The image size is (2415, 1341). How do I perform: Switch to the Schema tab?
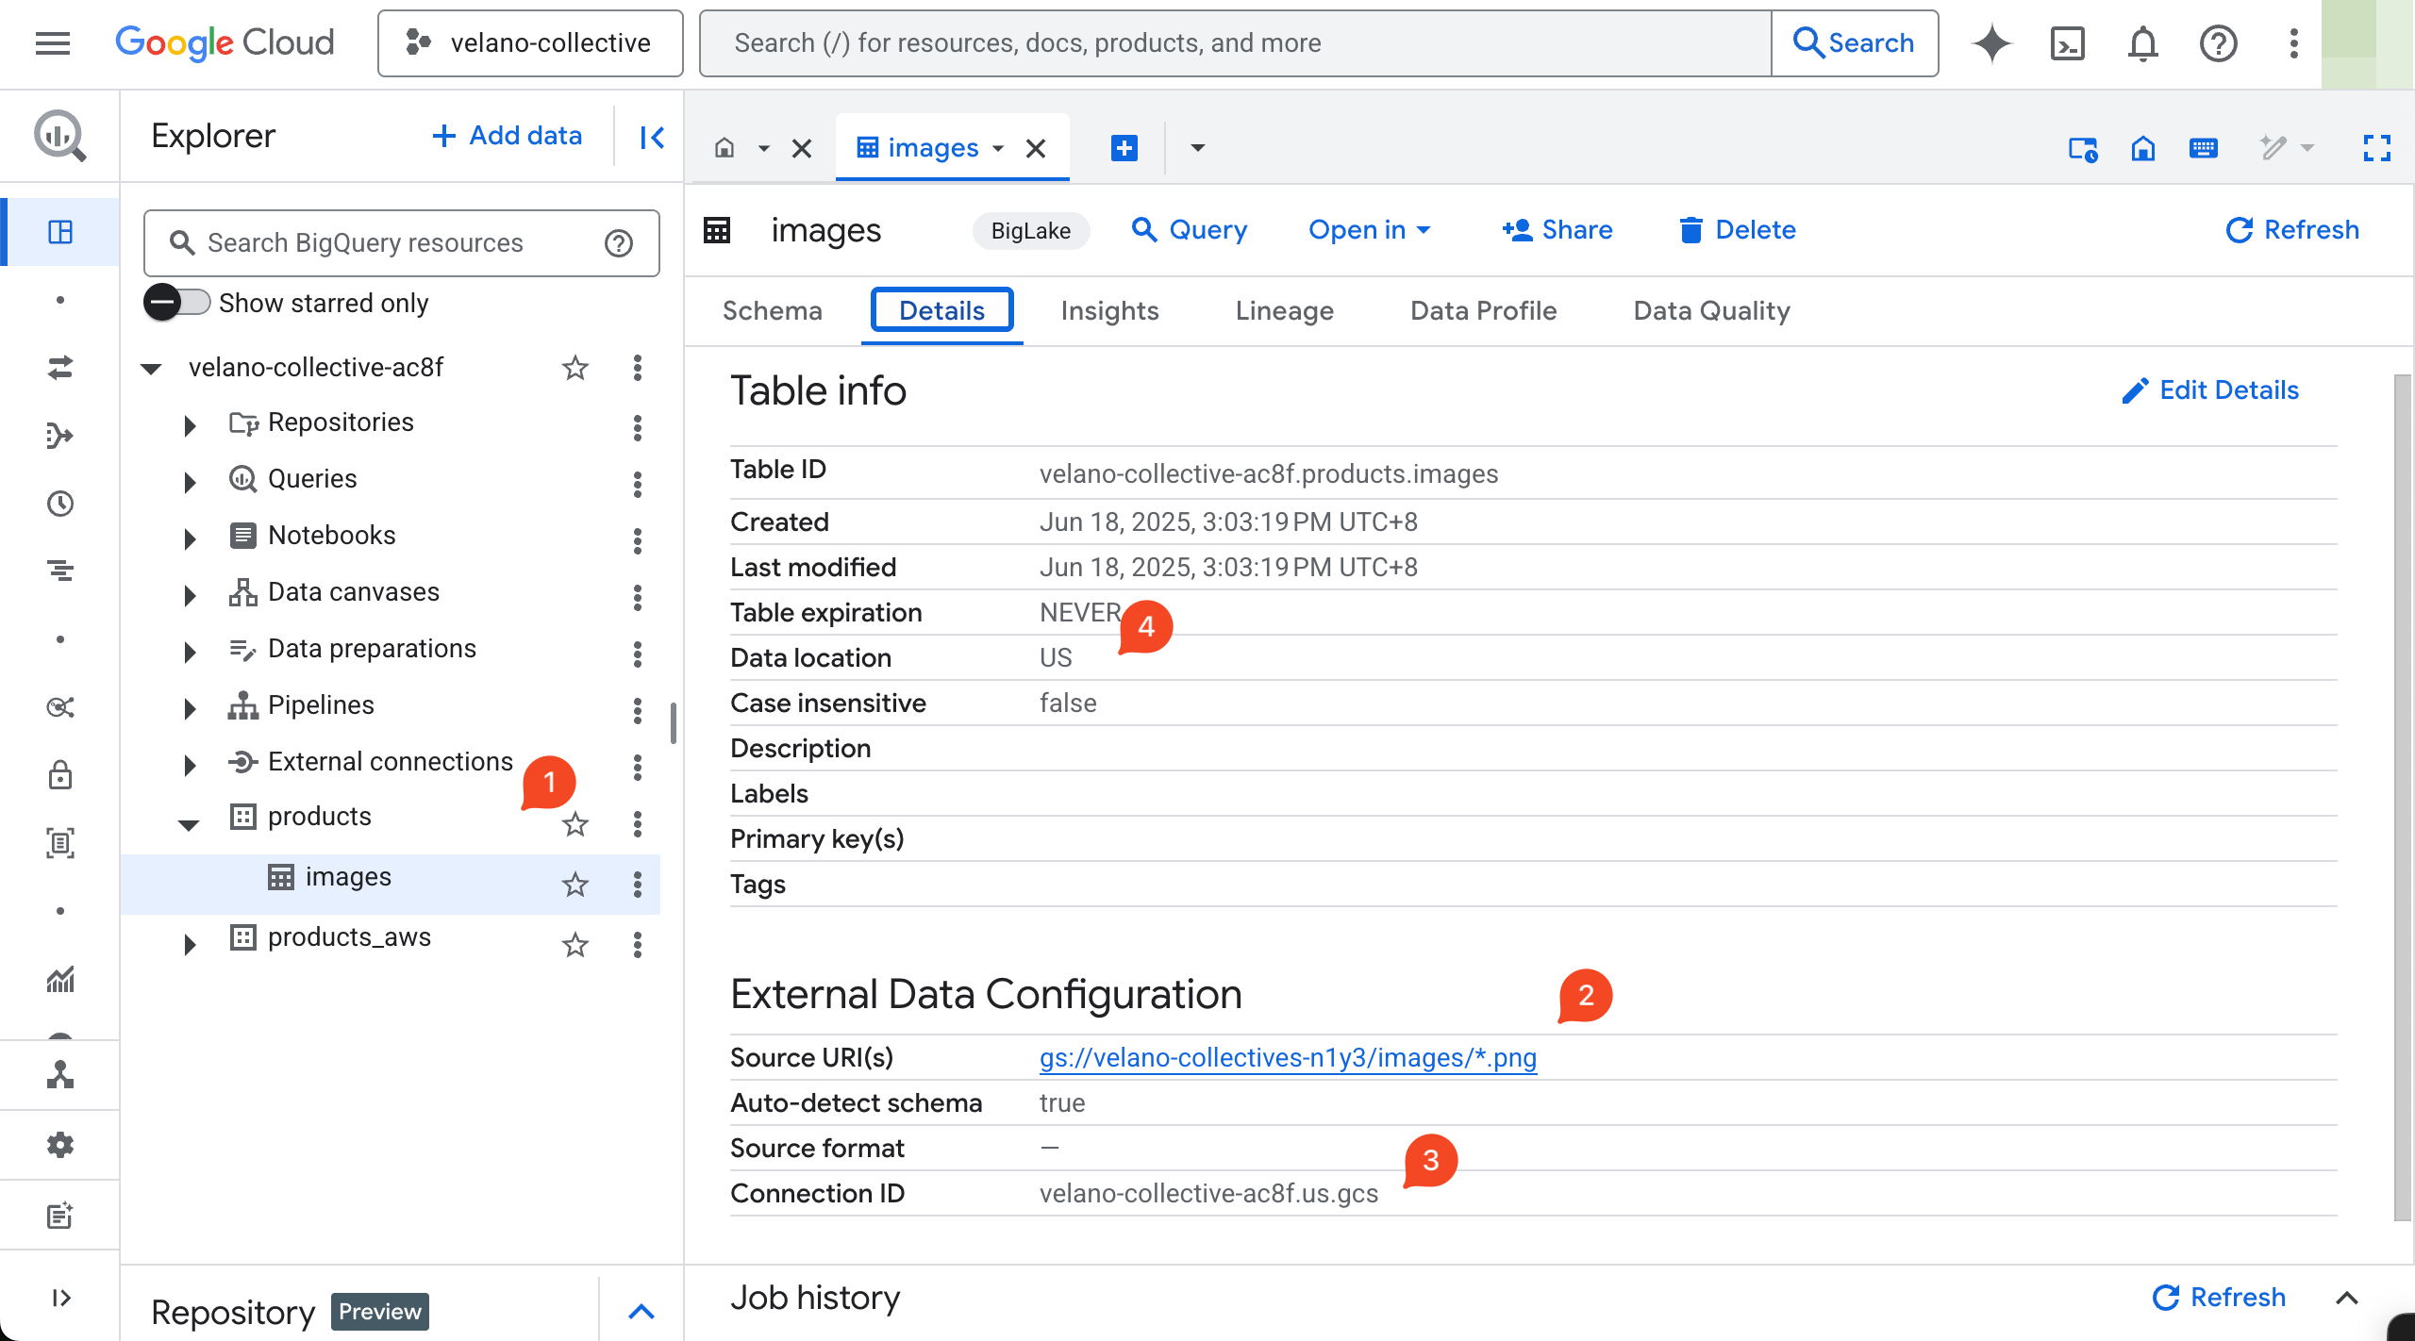click(x=772, y=311)
